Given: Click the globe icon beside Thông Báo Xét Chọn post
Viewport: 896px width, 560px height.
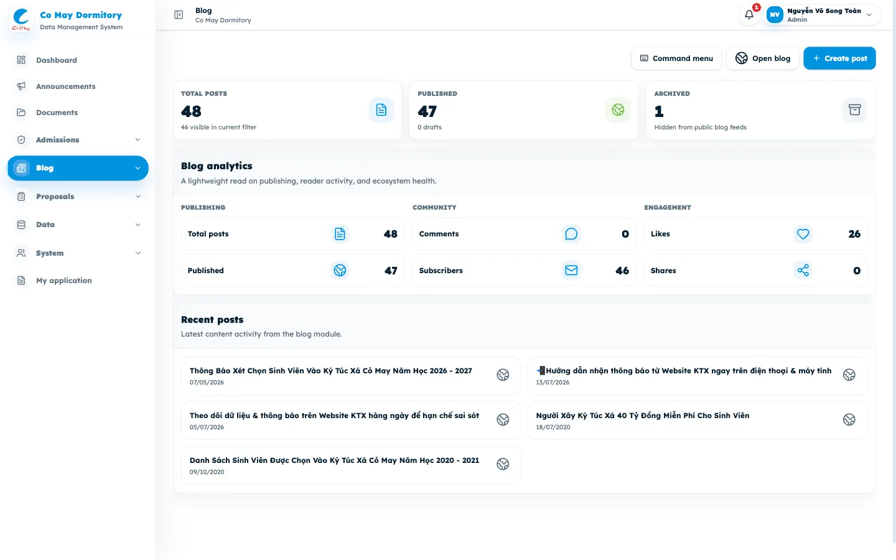Looking at the screenshot, I should tap(503, 375).
